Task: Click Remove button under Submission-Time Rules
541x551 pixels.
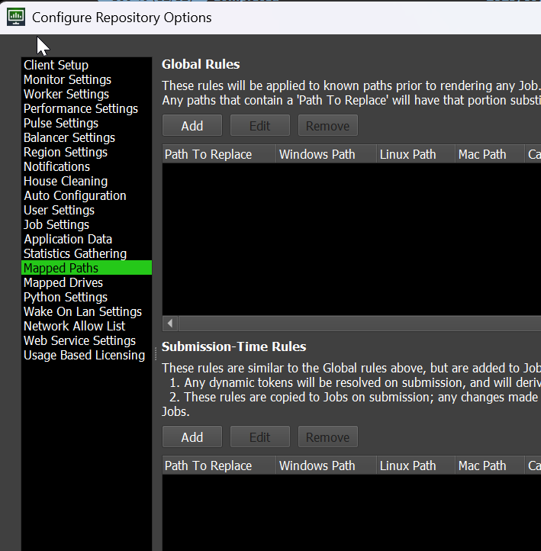Action: pos(327,437)
